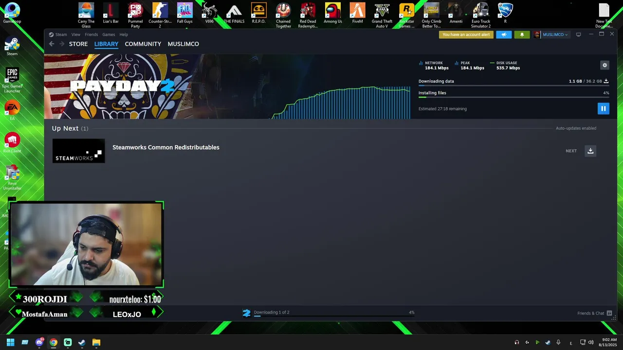Open GameLoop desktop icon

(12, 13)
